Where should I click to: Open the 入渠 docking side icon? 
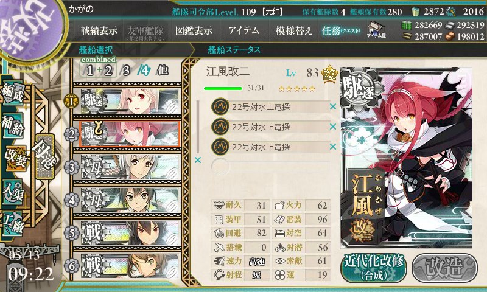(x=13, y=192)
